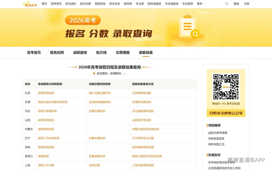This screenshot has height=170, width=272.
Task: Open 专业库 in navigation
Action: [x=140, y=4]
